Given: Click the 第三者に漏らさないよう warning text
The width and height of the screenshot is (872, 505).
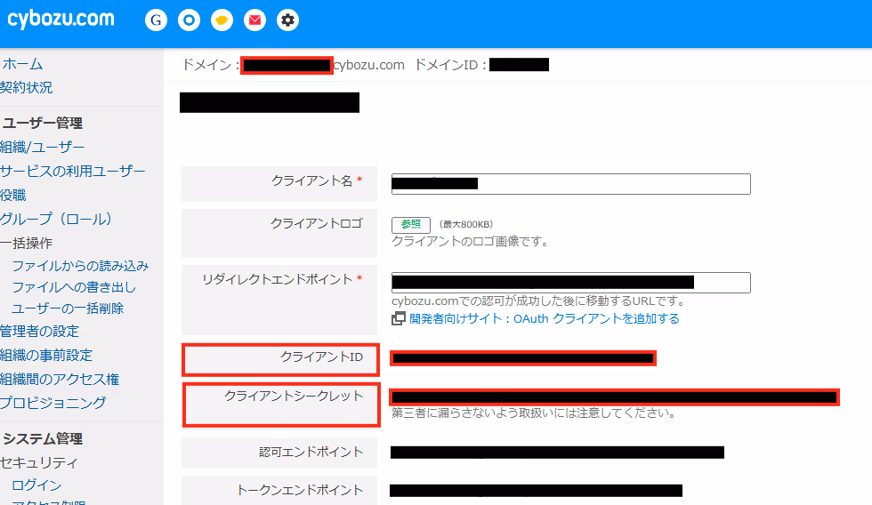Looking at the screenshot, I should point(534,413).
